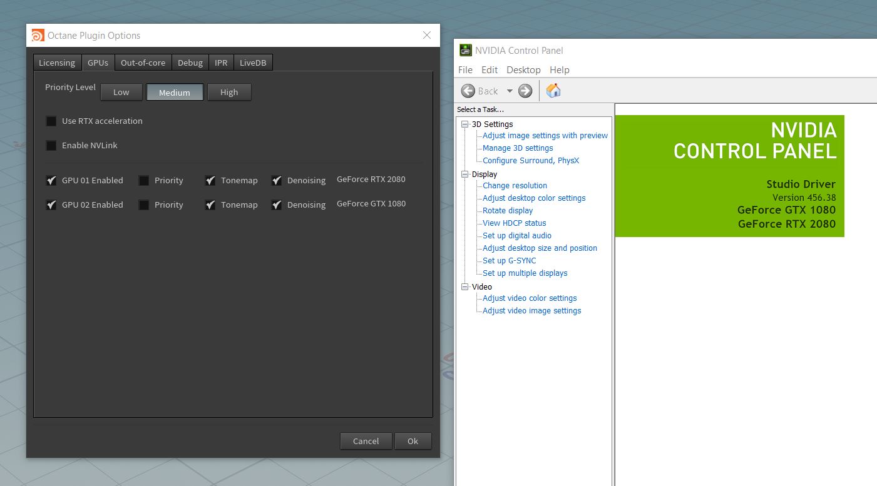Open Manage 3D settings
The image size is (877, 486).
(x=518, y=148)
